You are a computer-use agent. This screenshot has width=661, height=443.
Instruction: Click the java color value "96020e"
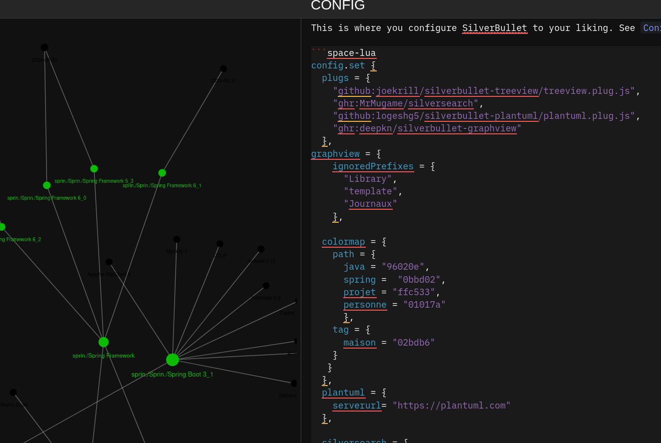(403, 267)
